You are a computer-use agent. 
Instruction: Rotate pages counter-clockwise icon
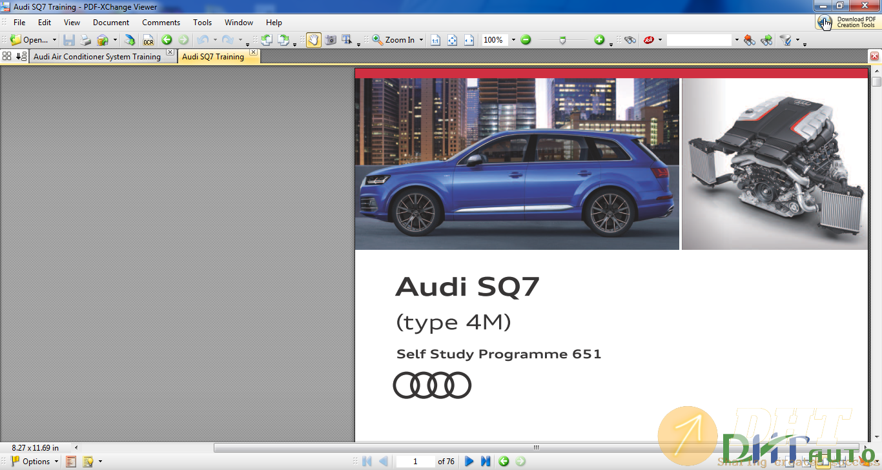coord(267,40)
